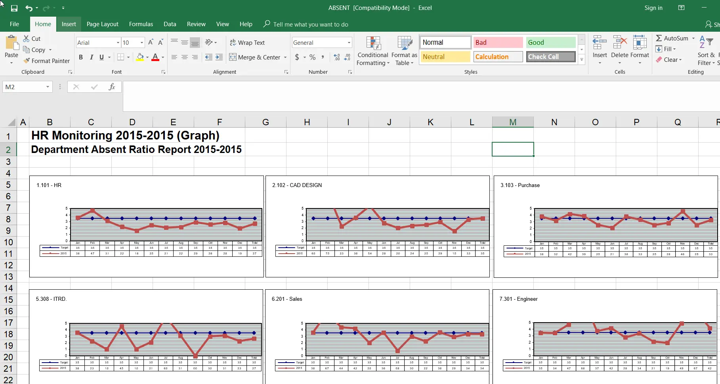Apply Percent Style number format
The width and height of the screenshot is (720, 384).
pos(313,57)
